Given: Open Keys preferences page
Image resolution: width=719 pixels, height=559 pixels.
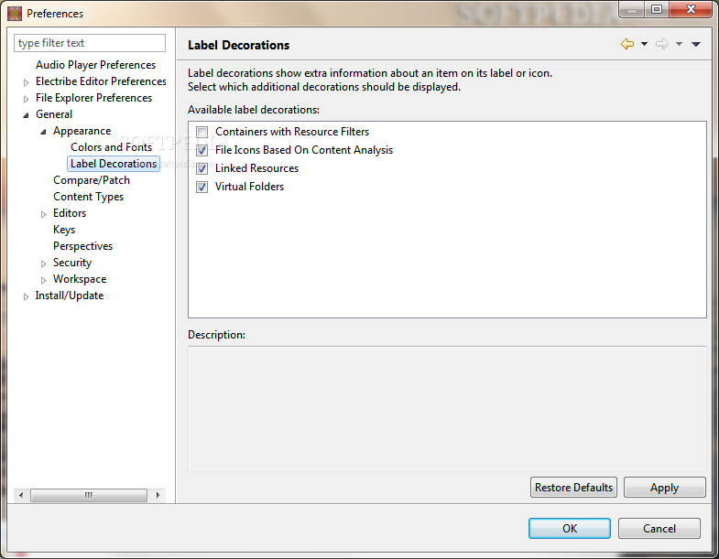Looking at the screenshot, I should coord(64,230).
